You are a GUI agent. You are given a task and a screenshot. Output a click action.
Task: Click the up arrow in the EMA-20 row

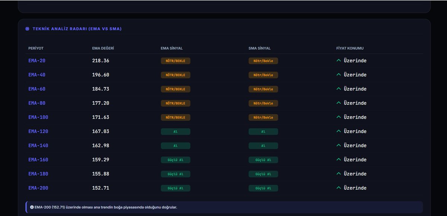[339, 60]
